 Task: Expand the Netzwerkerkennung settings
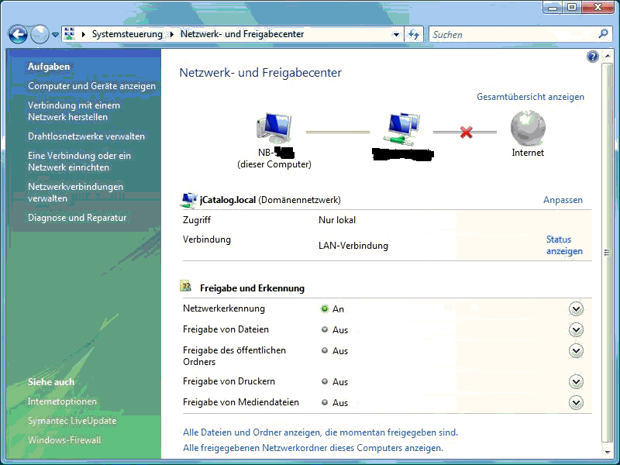click(576, 309)
